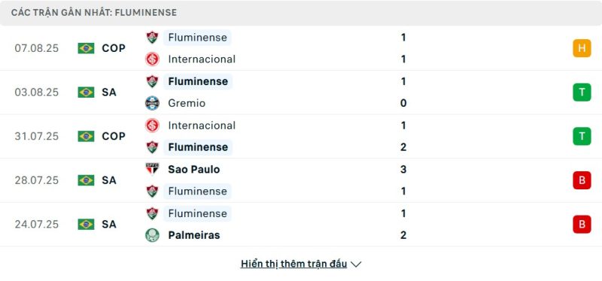Click the red B badge for Palmeiras match
602x281 pixels.
click(x=582, y=224)
